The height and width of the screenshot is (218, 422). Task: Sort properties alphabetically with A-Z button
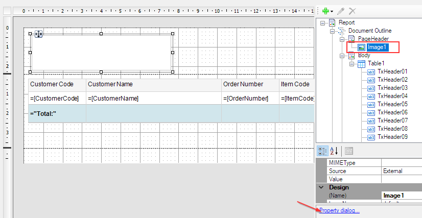(334, 151)
